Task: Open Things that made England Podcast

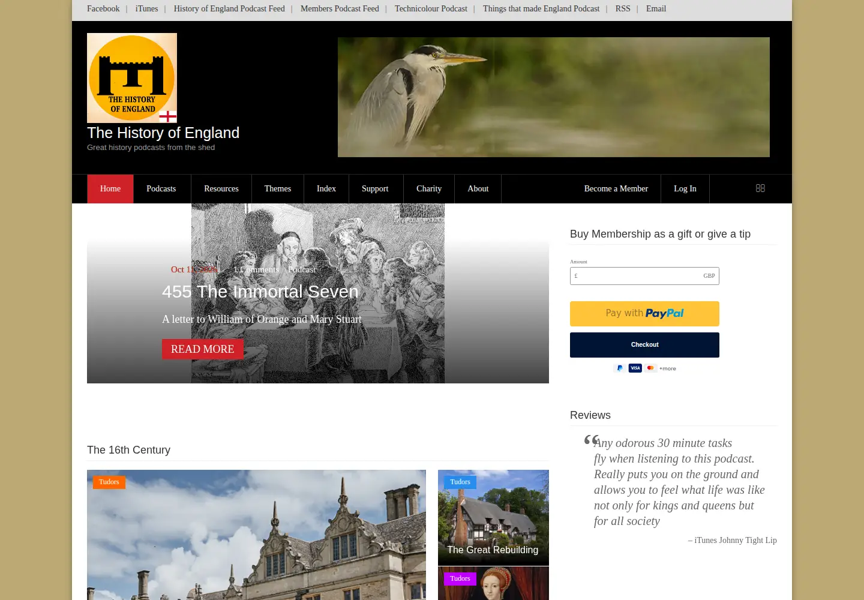Action: (x=541, y=8)
